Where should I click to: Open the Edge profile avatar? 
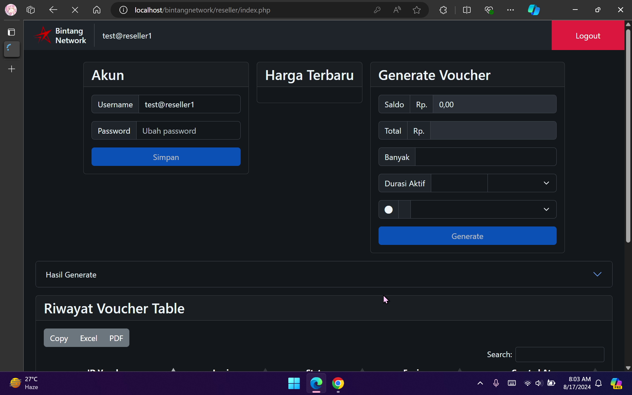coord(11,10)
